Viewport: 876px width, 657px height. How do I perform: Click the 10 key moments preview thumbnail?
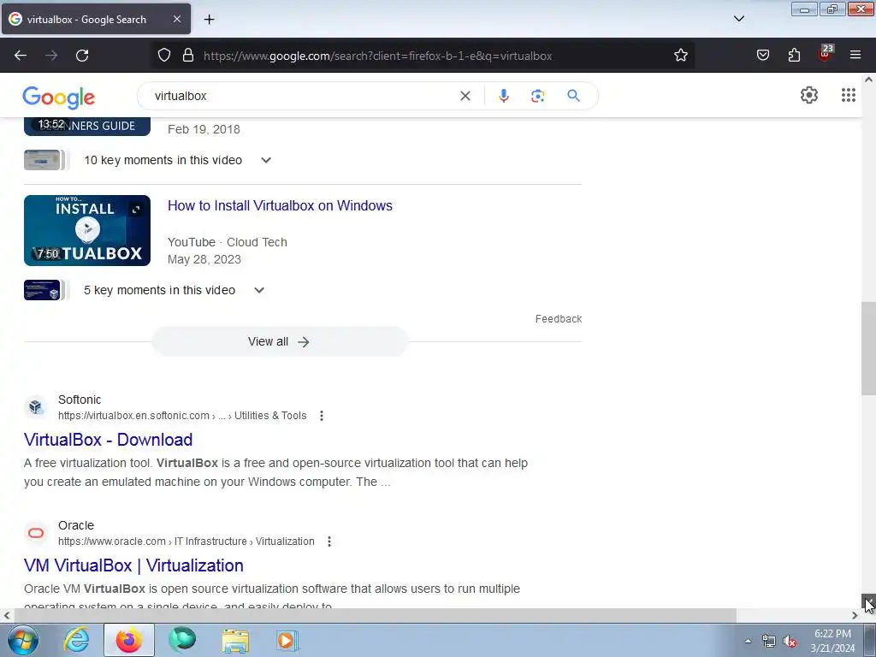click(x=45, y=160)
